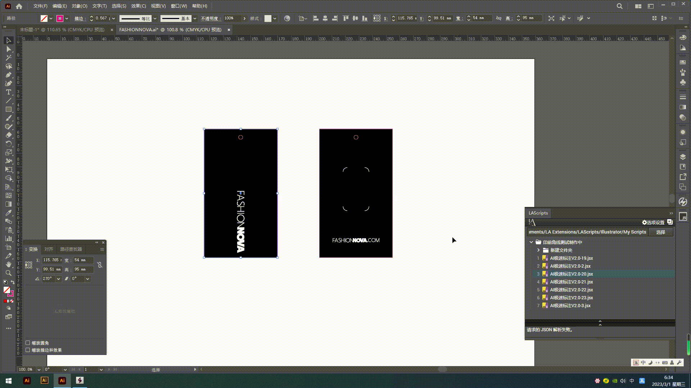Image resolution: width=691 pixels, height=388 pixels.
Task: Select the Pen tool
Action: click(x=9, y=75)
